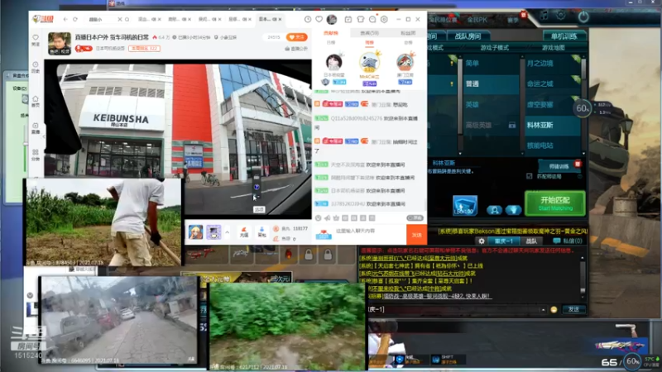This screenshot has width=662, height=372.
Task: Open private chat 私信 tab
Action: (x=568, y=241)
